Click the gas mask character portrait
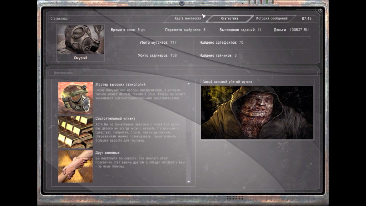The height and width of the screenshot is (206, 366). tap(80, 40)
